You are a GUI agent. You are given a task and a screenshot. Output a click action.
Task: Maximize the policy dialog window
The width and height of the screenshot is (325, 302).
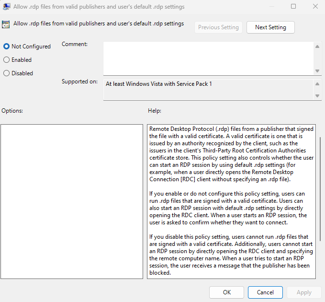click(293, 6)
